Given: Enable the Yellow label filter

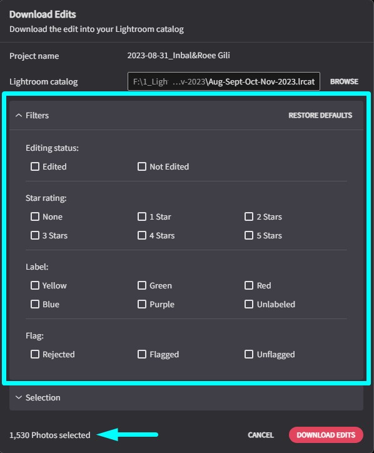Looking at the screenshot, I should (x=35, y=285).
